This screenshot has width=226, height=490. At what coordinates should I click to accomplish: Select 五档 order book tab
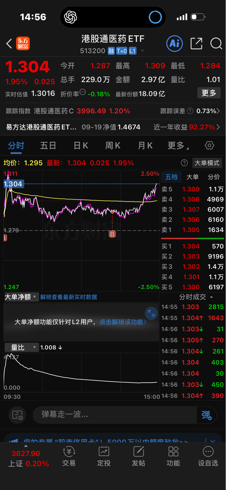pyautogui.click(x=171, y=177)
